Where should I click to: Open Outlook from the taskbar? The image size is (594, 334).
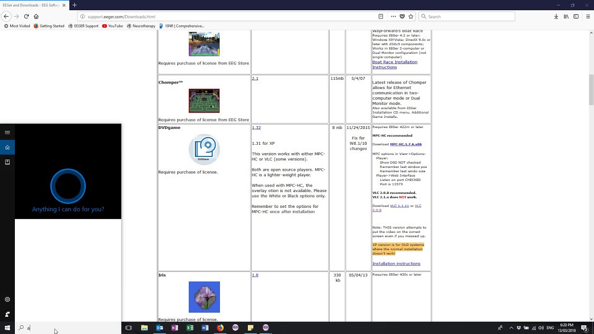pyautogui.click(x=160, y=328)
